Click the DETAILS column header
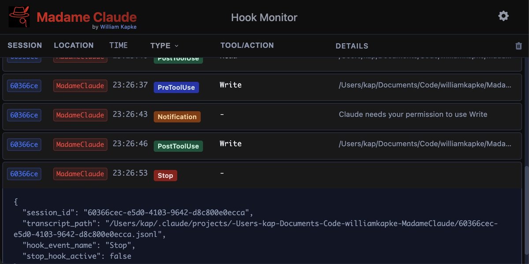The width and height of the screenshot is (529, 264). [x=352, y=46]
